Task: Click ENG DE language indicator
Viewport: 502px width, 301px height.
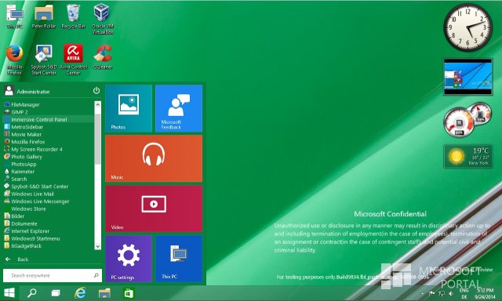Action: 464,293
